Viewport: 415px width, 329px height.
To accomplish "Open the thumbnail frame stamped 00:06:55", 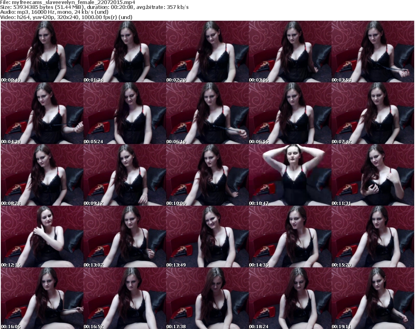I will (290, 113).
